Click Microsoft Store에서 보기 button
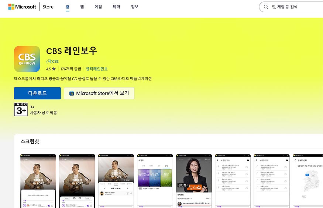The height and width of the screenshot is (208, 323). 99,93
